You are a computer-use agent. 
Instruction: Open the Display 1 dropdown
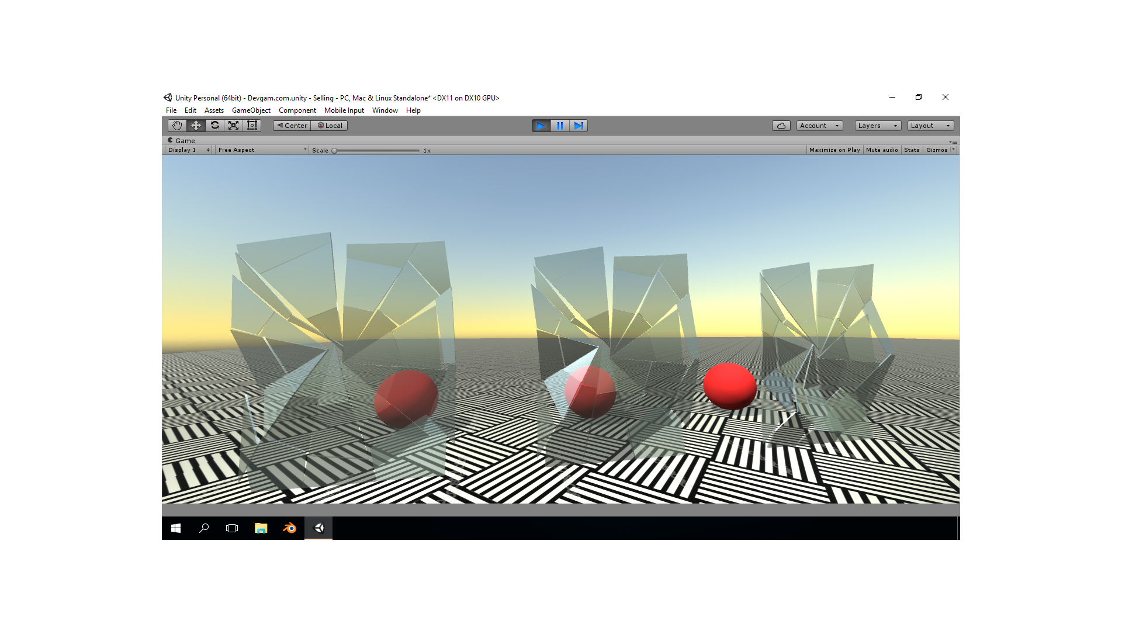(188, 150)
